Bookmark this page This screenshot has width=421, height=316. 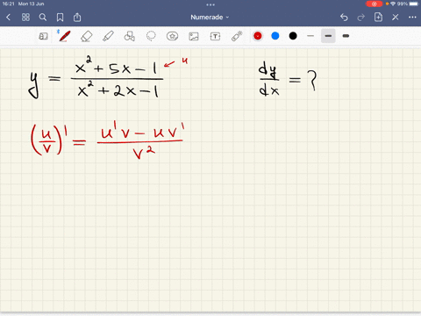[60, 18]
